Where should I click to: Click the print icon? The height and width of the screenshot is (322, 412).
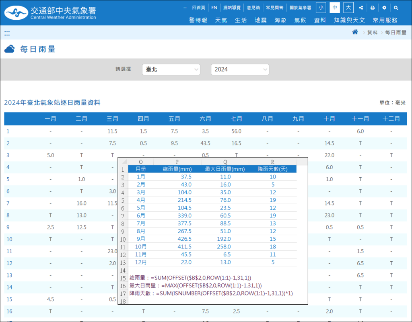click(x=372, y=8)
